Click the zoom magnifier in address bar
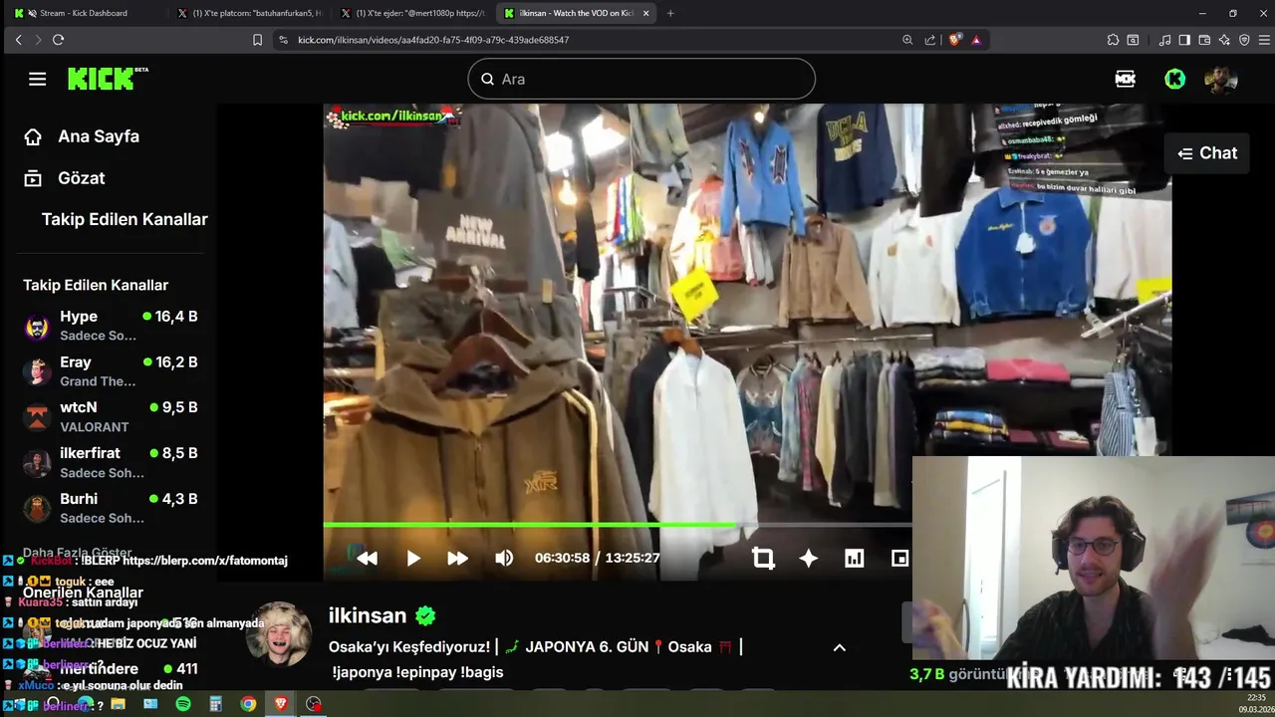 click(907, 40)
